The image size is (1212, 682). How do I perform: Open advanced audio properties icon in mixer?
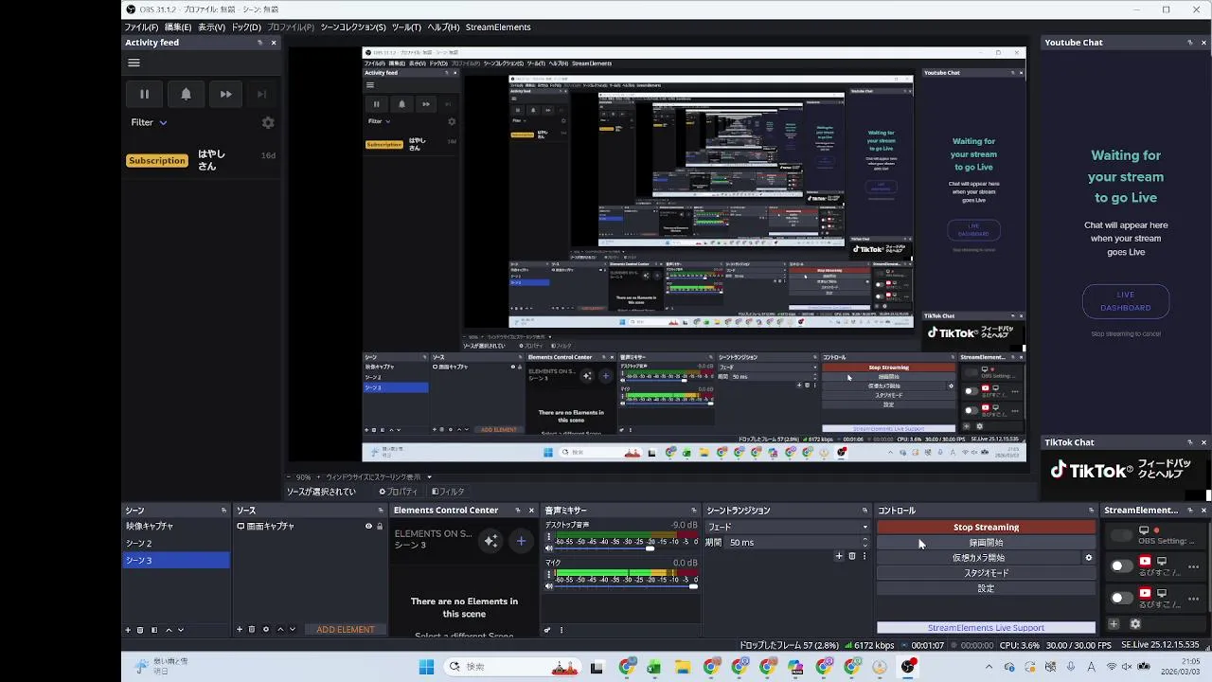coord(547,630)
